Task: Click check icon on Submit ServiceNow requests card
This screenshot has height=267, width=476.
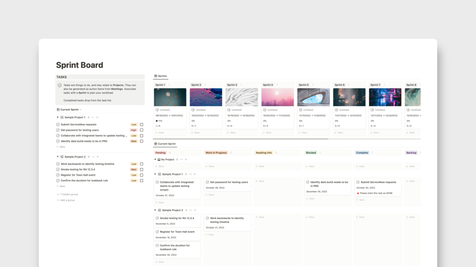Action: coord(358,182)
